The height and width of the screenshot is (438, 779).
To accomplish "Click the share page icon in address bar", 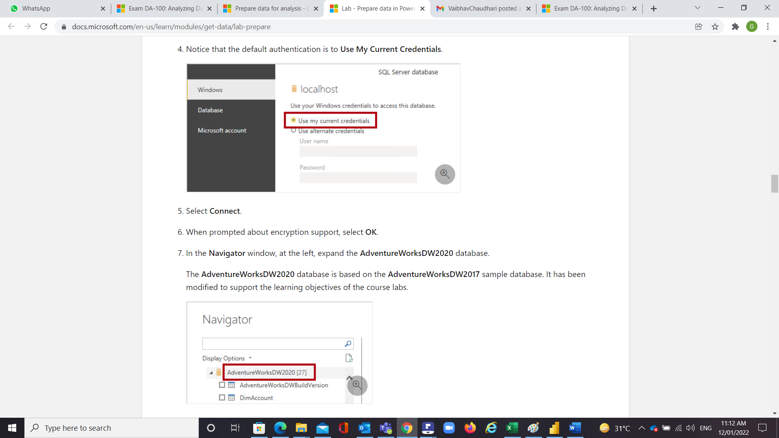I will click(699, 27).
